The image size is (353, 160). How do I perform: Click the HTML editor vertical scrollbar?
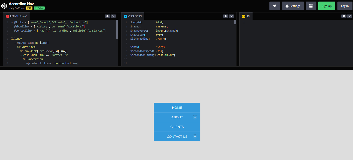[117, 29]
